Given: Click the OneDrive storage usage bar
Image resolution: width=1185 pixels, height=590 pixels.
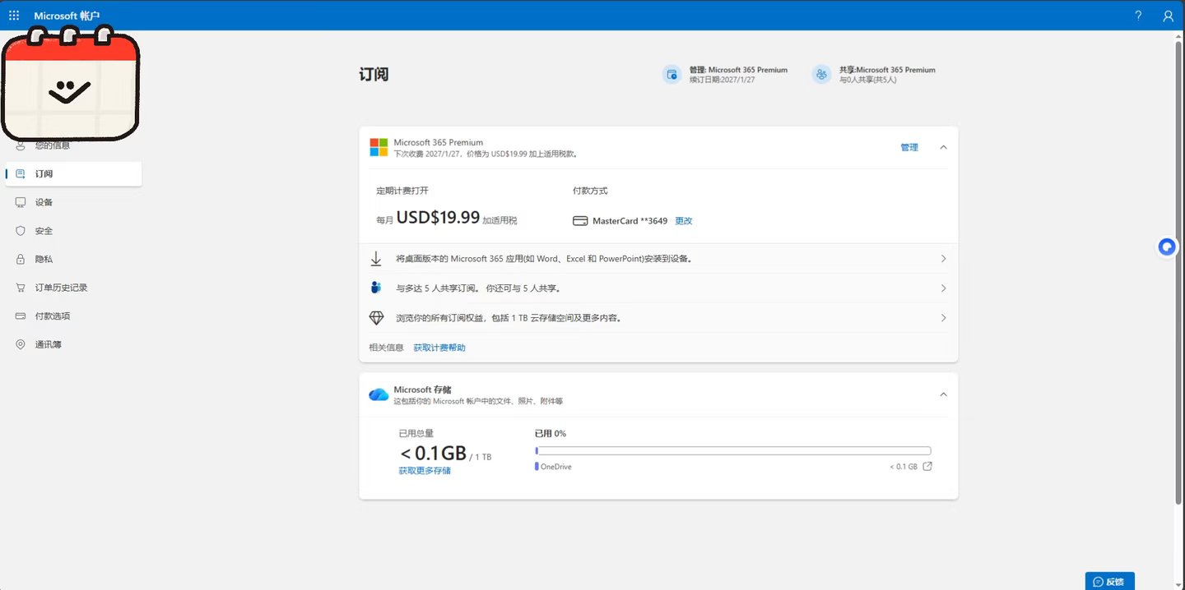Looking at the screenshot, I should pos(732,450).
